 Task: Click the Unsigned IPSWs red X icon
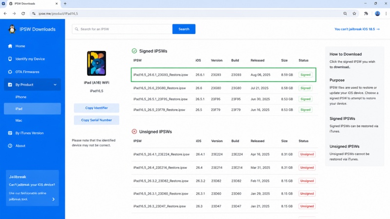point(135,131)
